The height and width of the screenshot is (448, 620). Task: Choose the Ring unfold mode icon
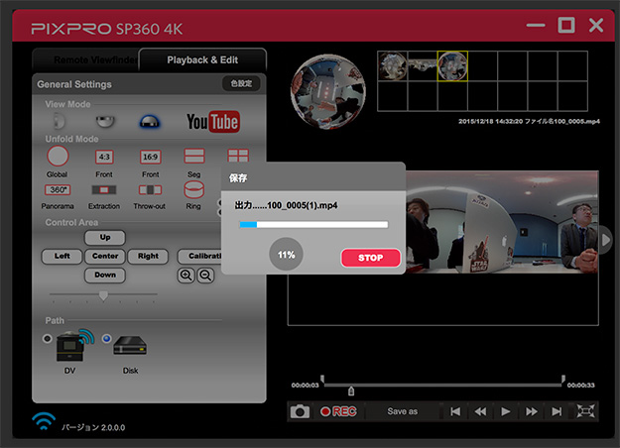[193, 188]
